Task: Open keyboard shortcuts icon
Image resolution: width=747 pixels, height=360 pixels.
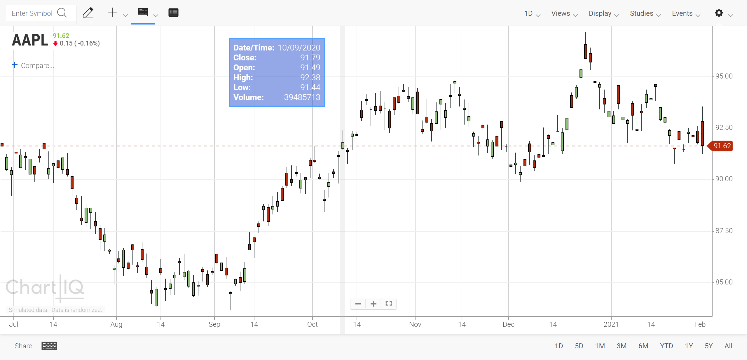Action: [49, 346]
